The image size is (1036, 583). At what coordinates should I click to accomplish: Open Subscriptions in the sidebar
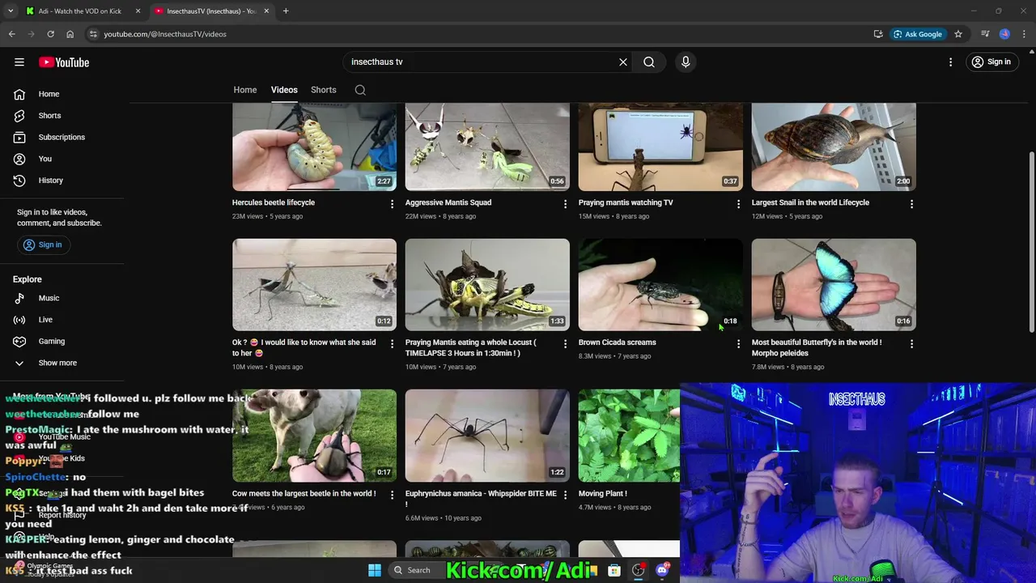62,137
